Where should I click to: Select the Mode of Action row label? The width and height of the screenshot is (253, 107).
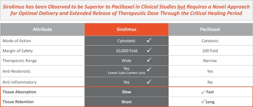(17, 41)
